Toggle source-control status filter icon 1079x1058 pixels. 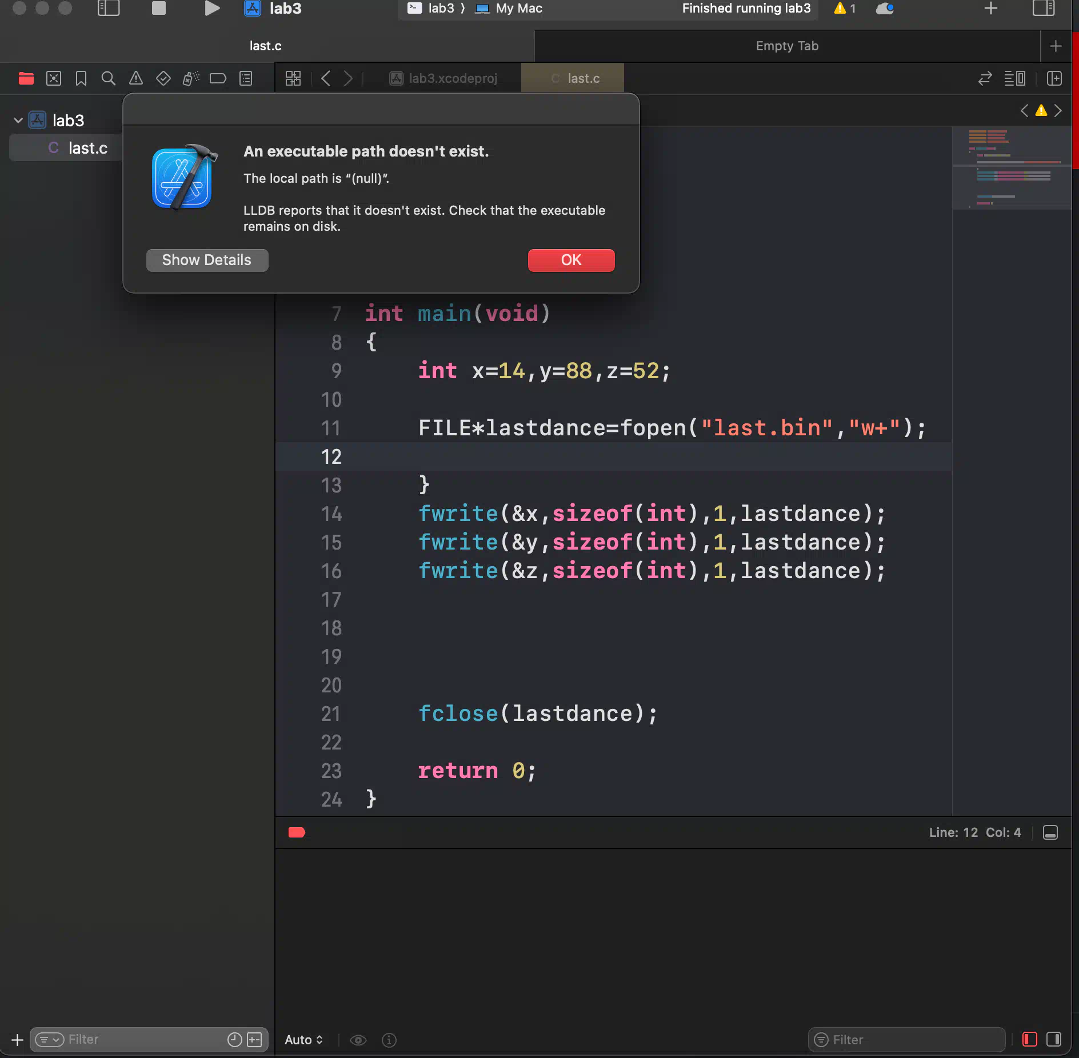(254, 1040)
